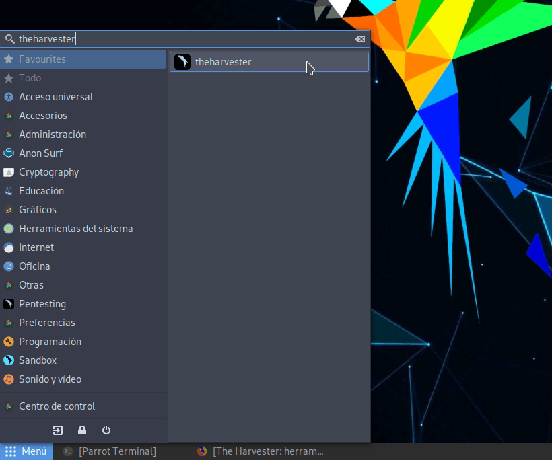Click the Menú button in the taskbar

[26, 451]
